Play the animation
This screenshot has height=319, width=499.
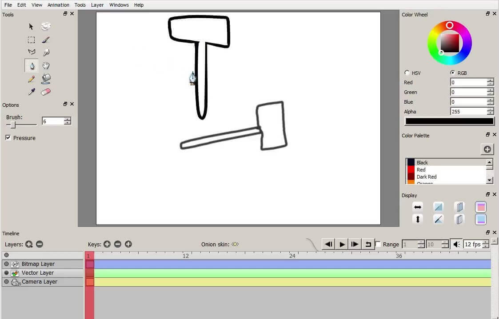coord(342,244)
